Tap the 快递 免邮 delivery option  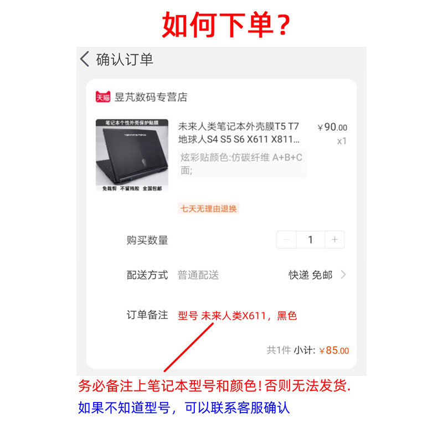coord(311,275)
